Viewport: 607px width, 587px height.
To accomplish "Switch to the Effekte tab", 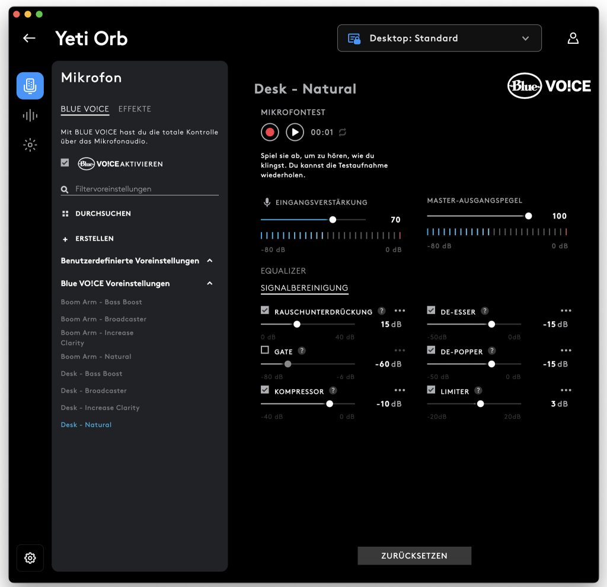I will 135,109.
